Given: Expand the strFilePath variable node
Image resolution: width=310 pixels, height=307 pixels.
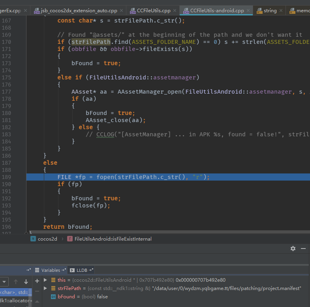Looking at the screenshot, I should 45,288.
